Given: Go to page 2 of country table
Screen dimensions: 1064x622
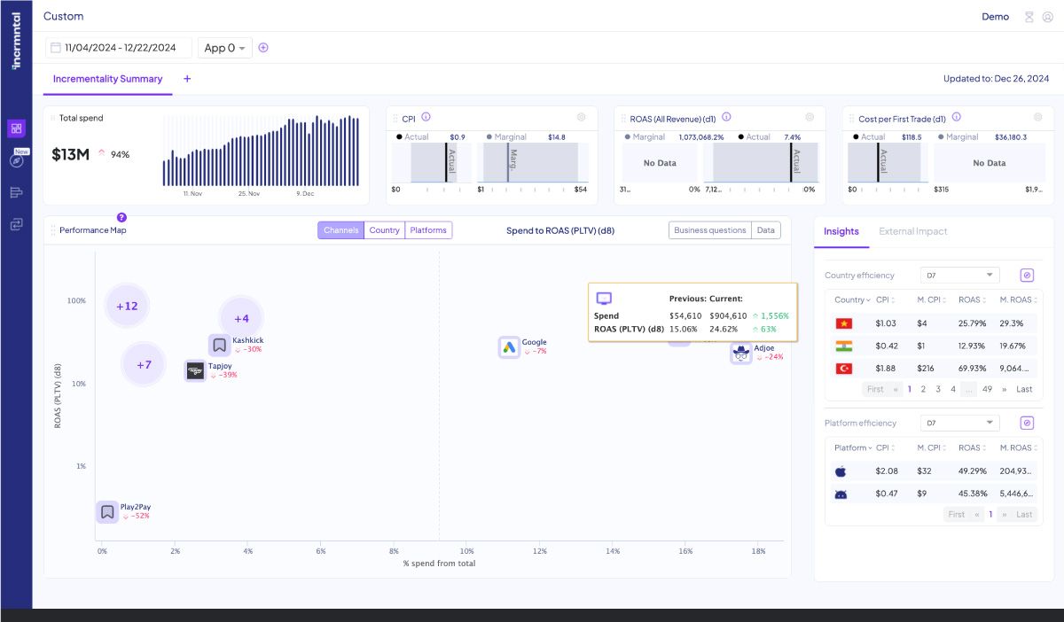Looking at the screenshot, I should pos(923,389).
